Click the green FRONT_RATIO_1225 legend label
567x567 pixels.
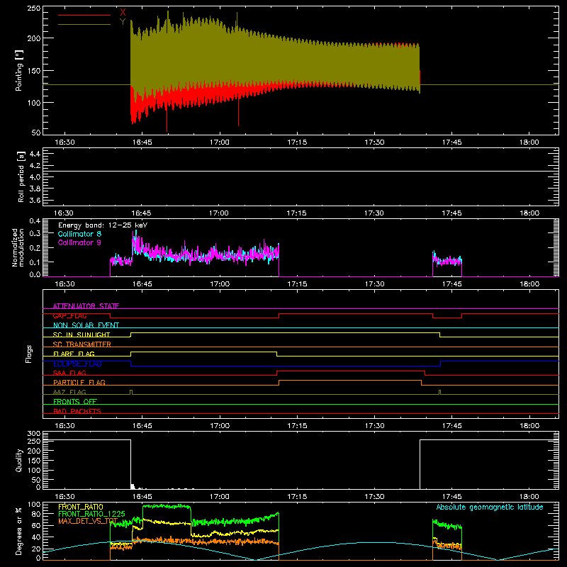[92, 514]
